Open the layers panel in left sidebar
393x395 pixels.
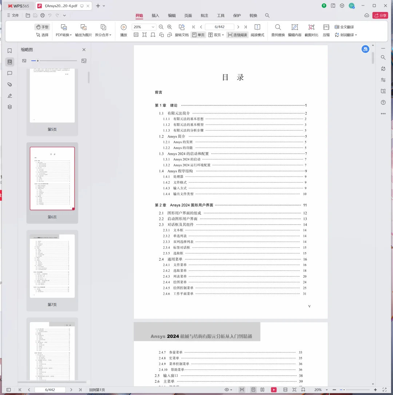pyautogui.click(x=9, y=107)
